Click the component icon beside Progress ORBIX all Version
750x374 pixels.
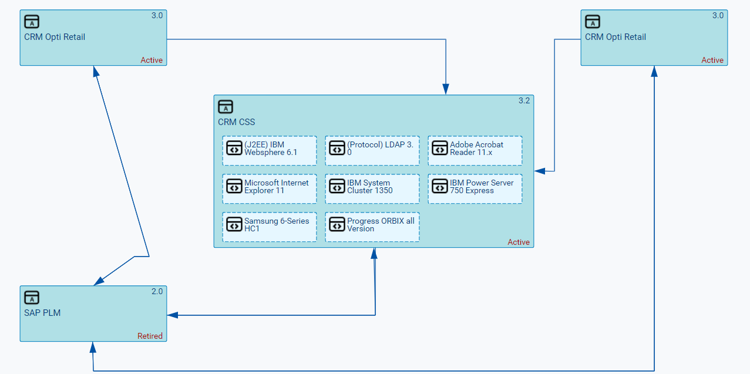coord(337,224)
